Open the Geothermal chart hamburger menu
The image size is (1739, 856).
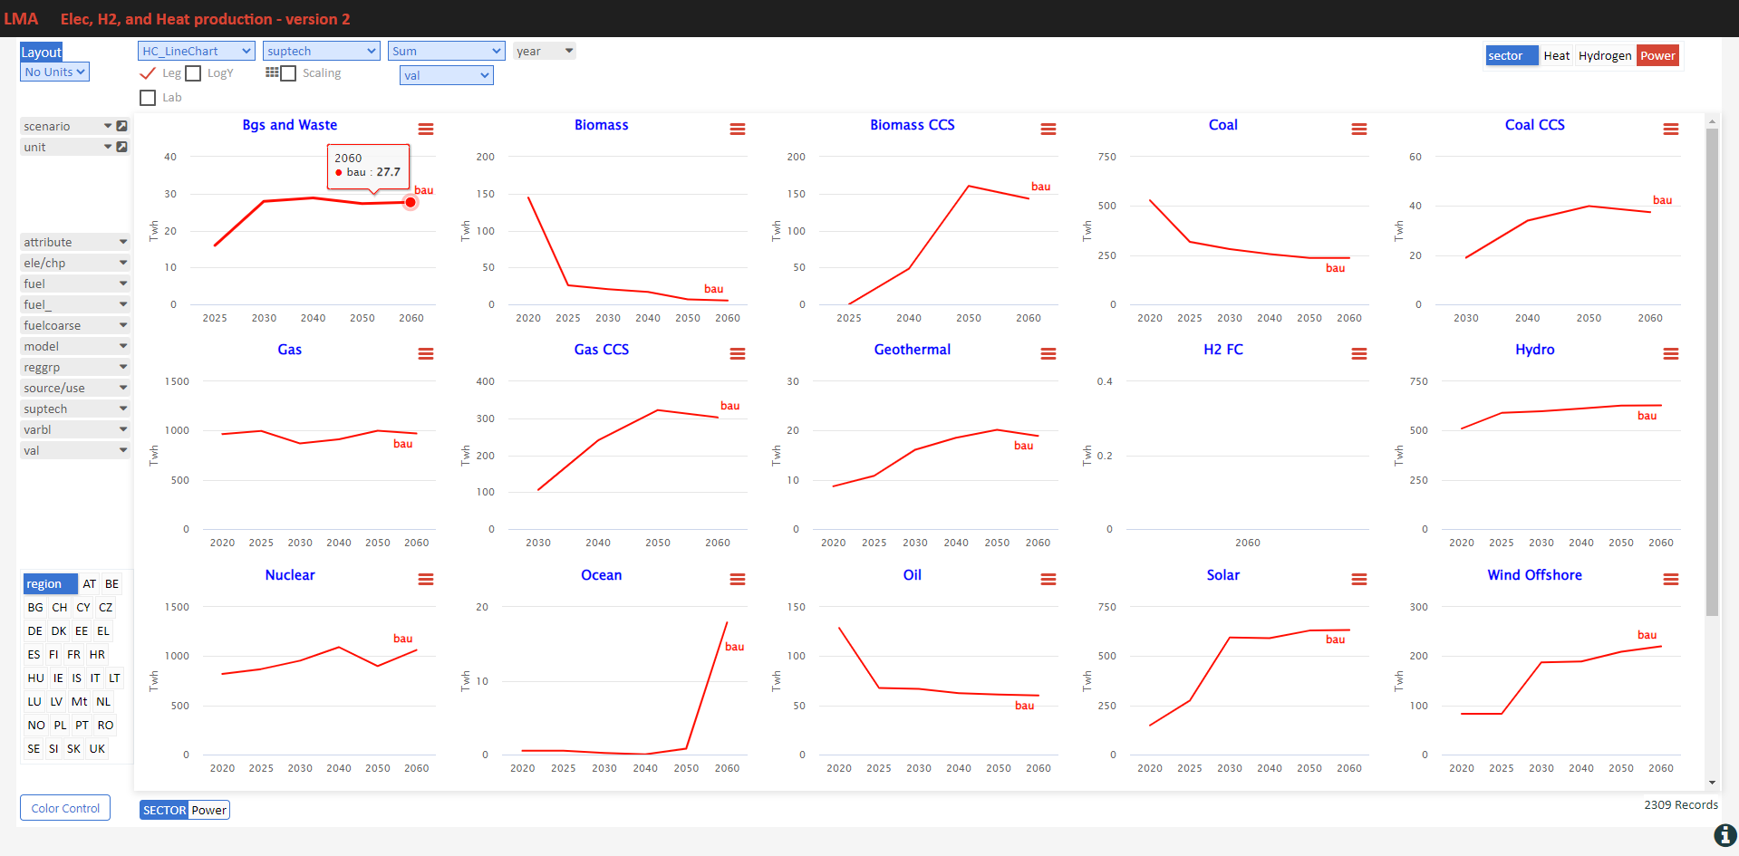point(1048,354)
